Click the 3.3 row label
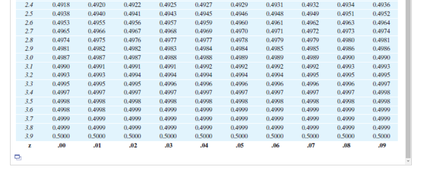Image resolution: width=426 pixels, height=178 pixels. [29, 84]
